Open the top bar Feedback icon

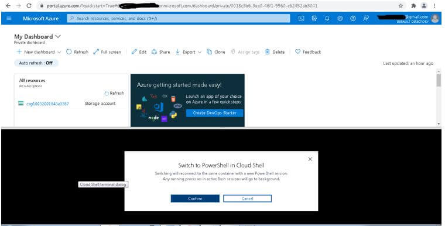click(366, 19)
